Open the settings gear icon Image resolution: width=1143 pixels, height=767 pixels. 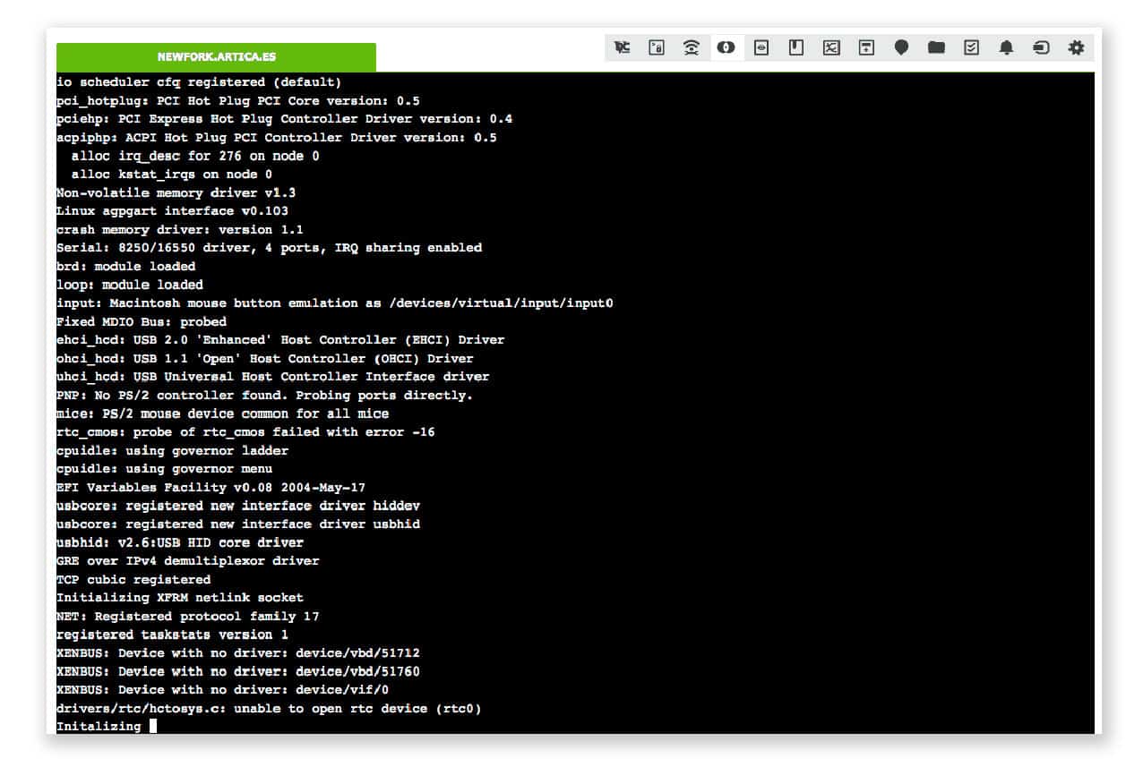point(1076,47)
